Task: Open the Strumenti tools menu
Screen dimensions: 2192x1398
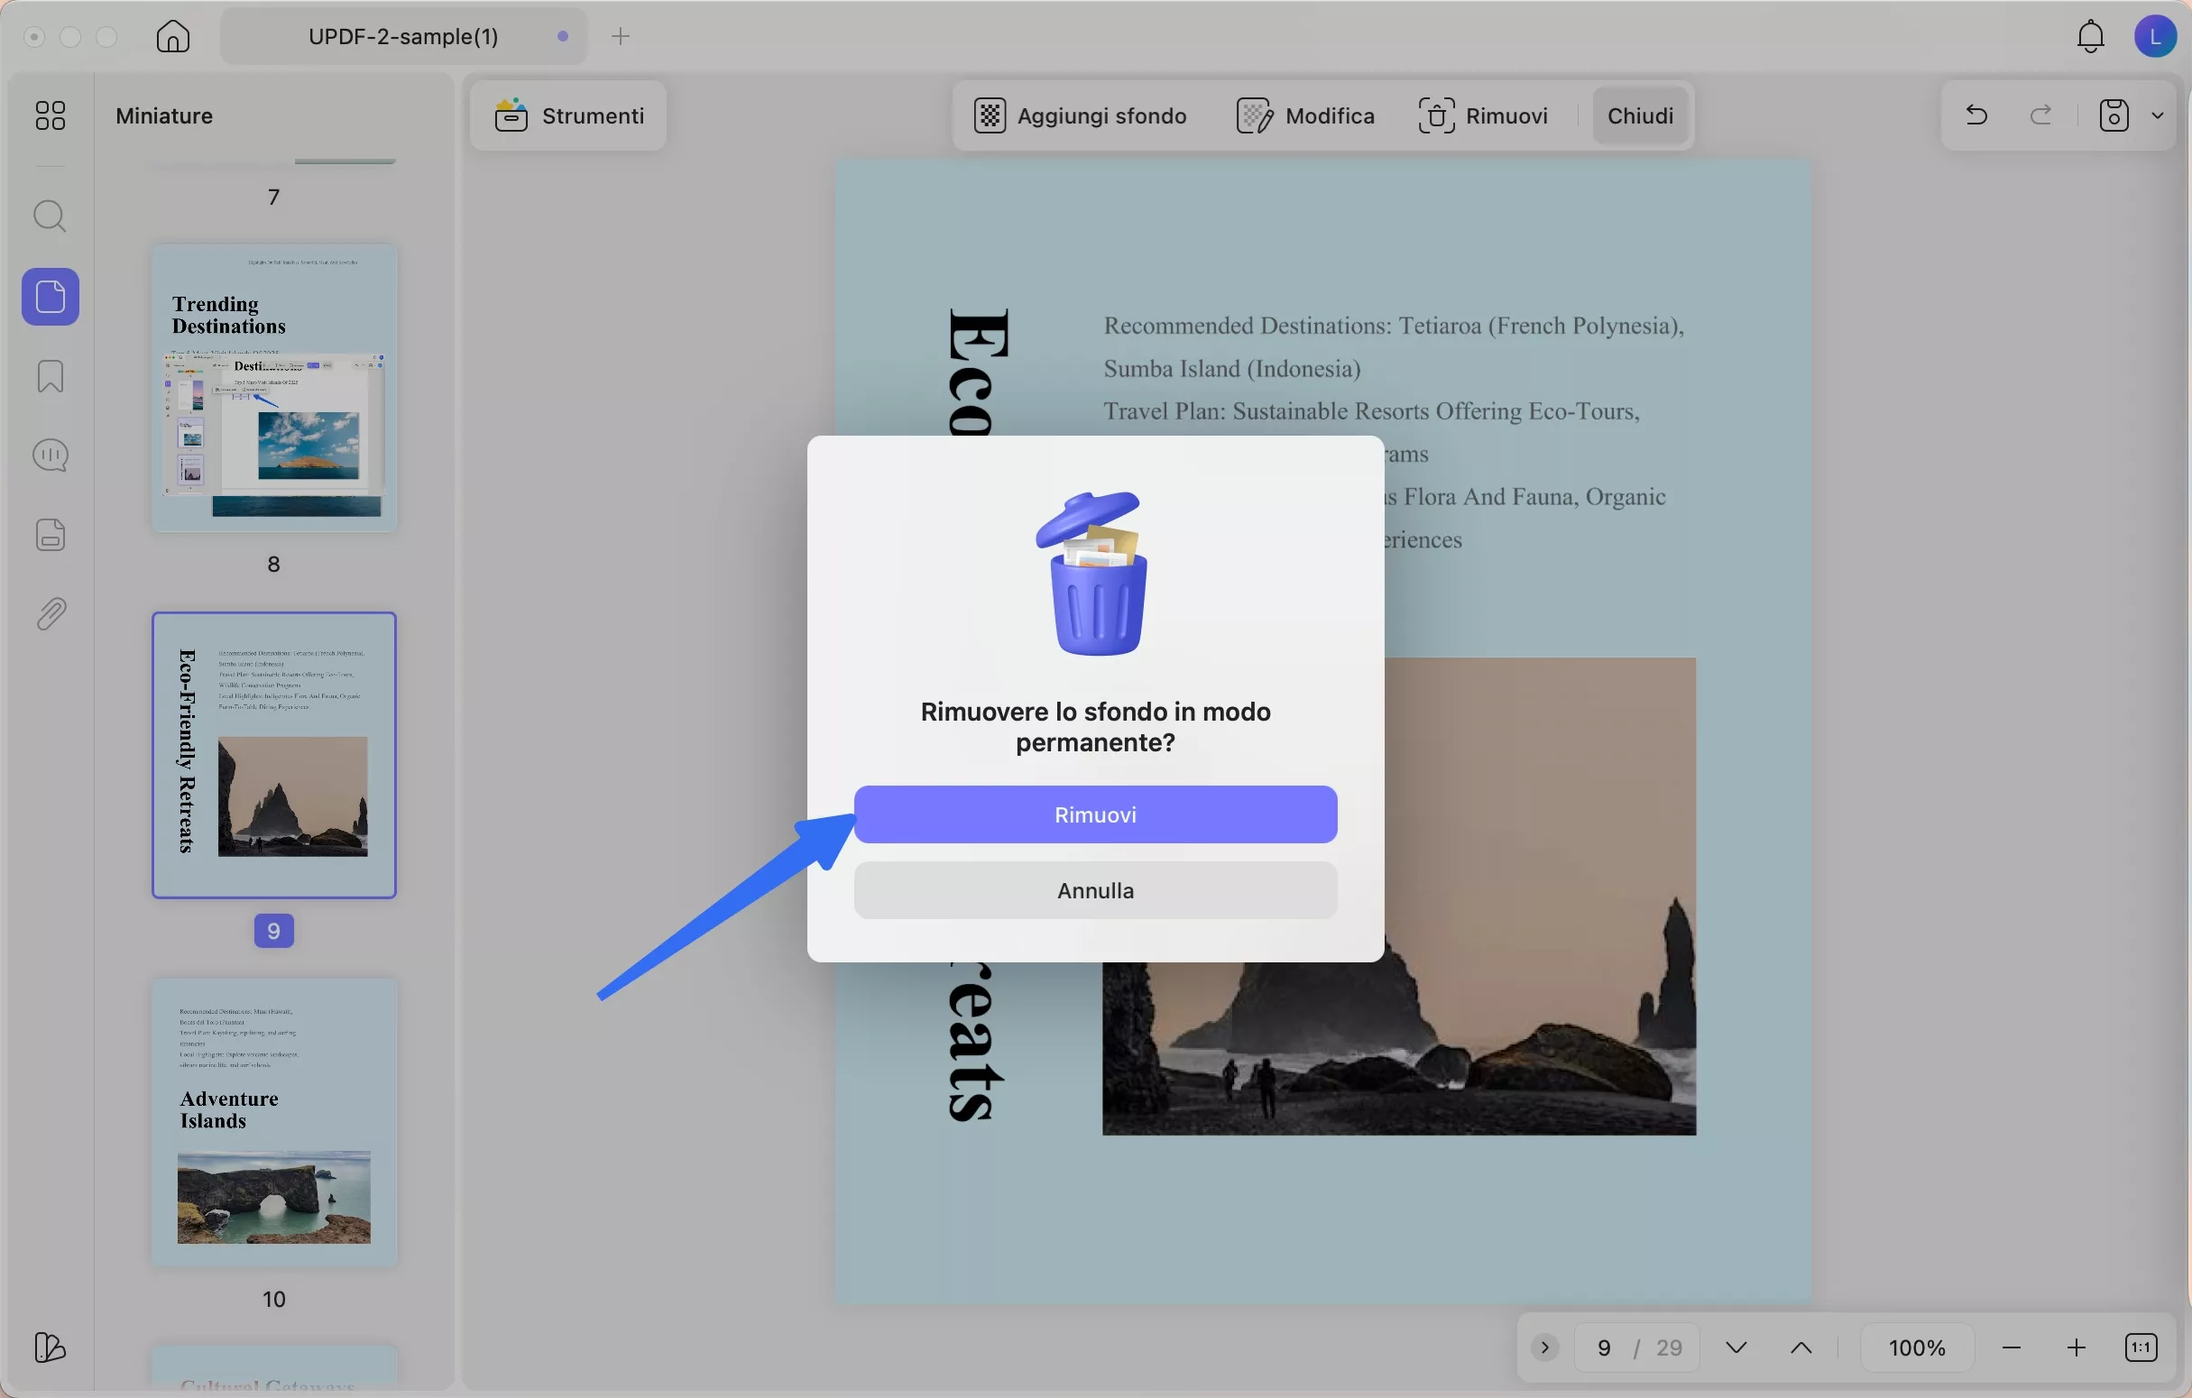Action: pyautogui.click(x=569, y=115)
